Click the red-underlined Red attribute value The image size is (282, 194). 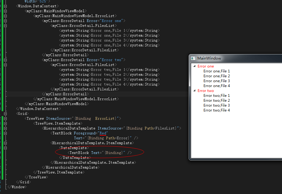tap(103, 133)
